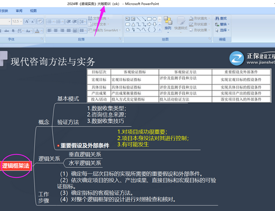275x211 pixels.
Task: Apply distributed alignment
Action: 75,30
